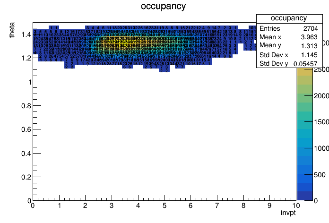Click x-axis tick label "7"
This screenshot has width=329, height=223.
point(217,206)
